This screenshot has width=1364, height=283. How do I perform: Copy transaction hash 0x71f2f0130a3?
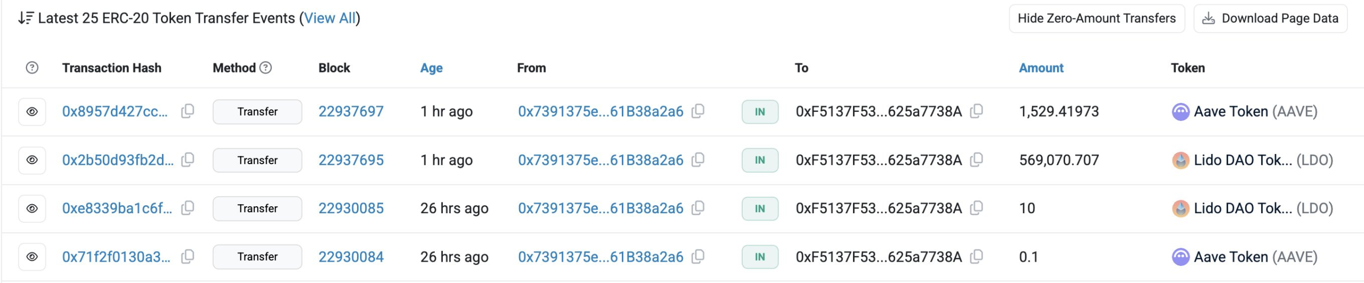click(x=188, y=257)
